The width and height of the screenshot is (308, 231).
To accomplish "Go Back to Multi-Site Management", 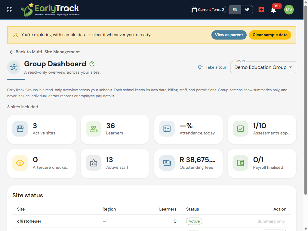I will pyautogui.click(x=45, y=52).
